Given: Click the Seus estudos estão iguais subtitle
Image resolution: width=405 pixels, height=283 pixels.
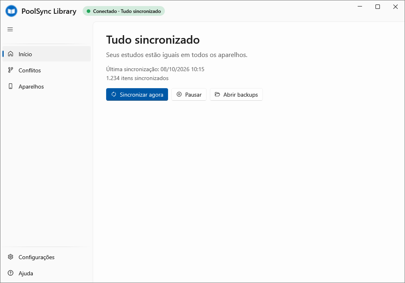Looking at the screenshot, I should point(177,55).
